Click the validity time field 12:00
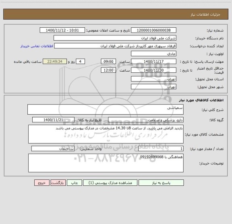Screen dimensions: 232x224 click(108, 70)
